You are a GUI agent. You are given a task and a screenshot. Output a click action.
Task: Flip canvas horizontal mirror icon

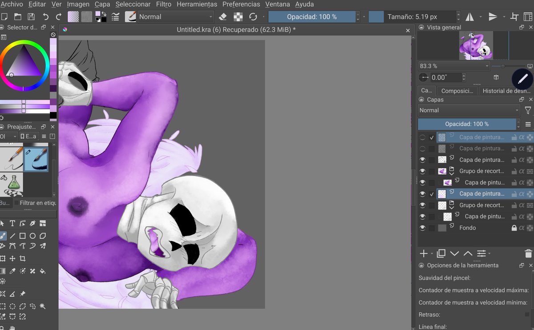click(x=469, y=17)
